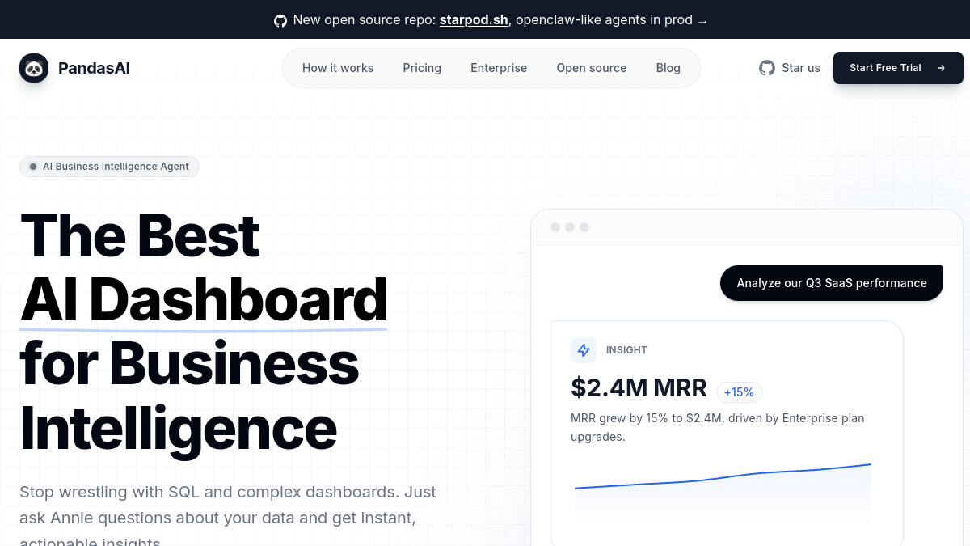Click the MRR grew by 15% description

coord(718,427)
